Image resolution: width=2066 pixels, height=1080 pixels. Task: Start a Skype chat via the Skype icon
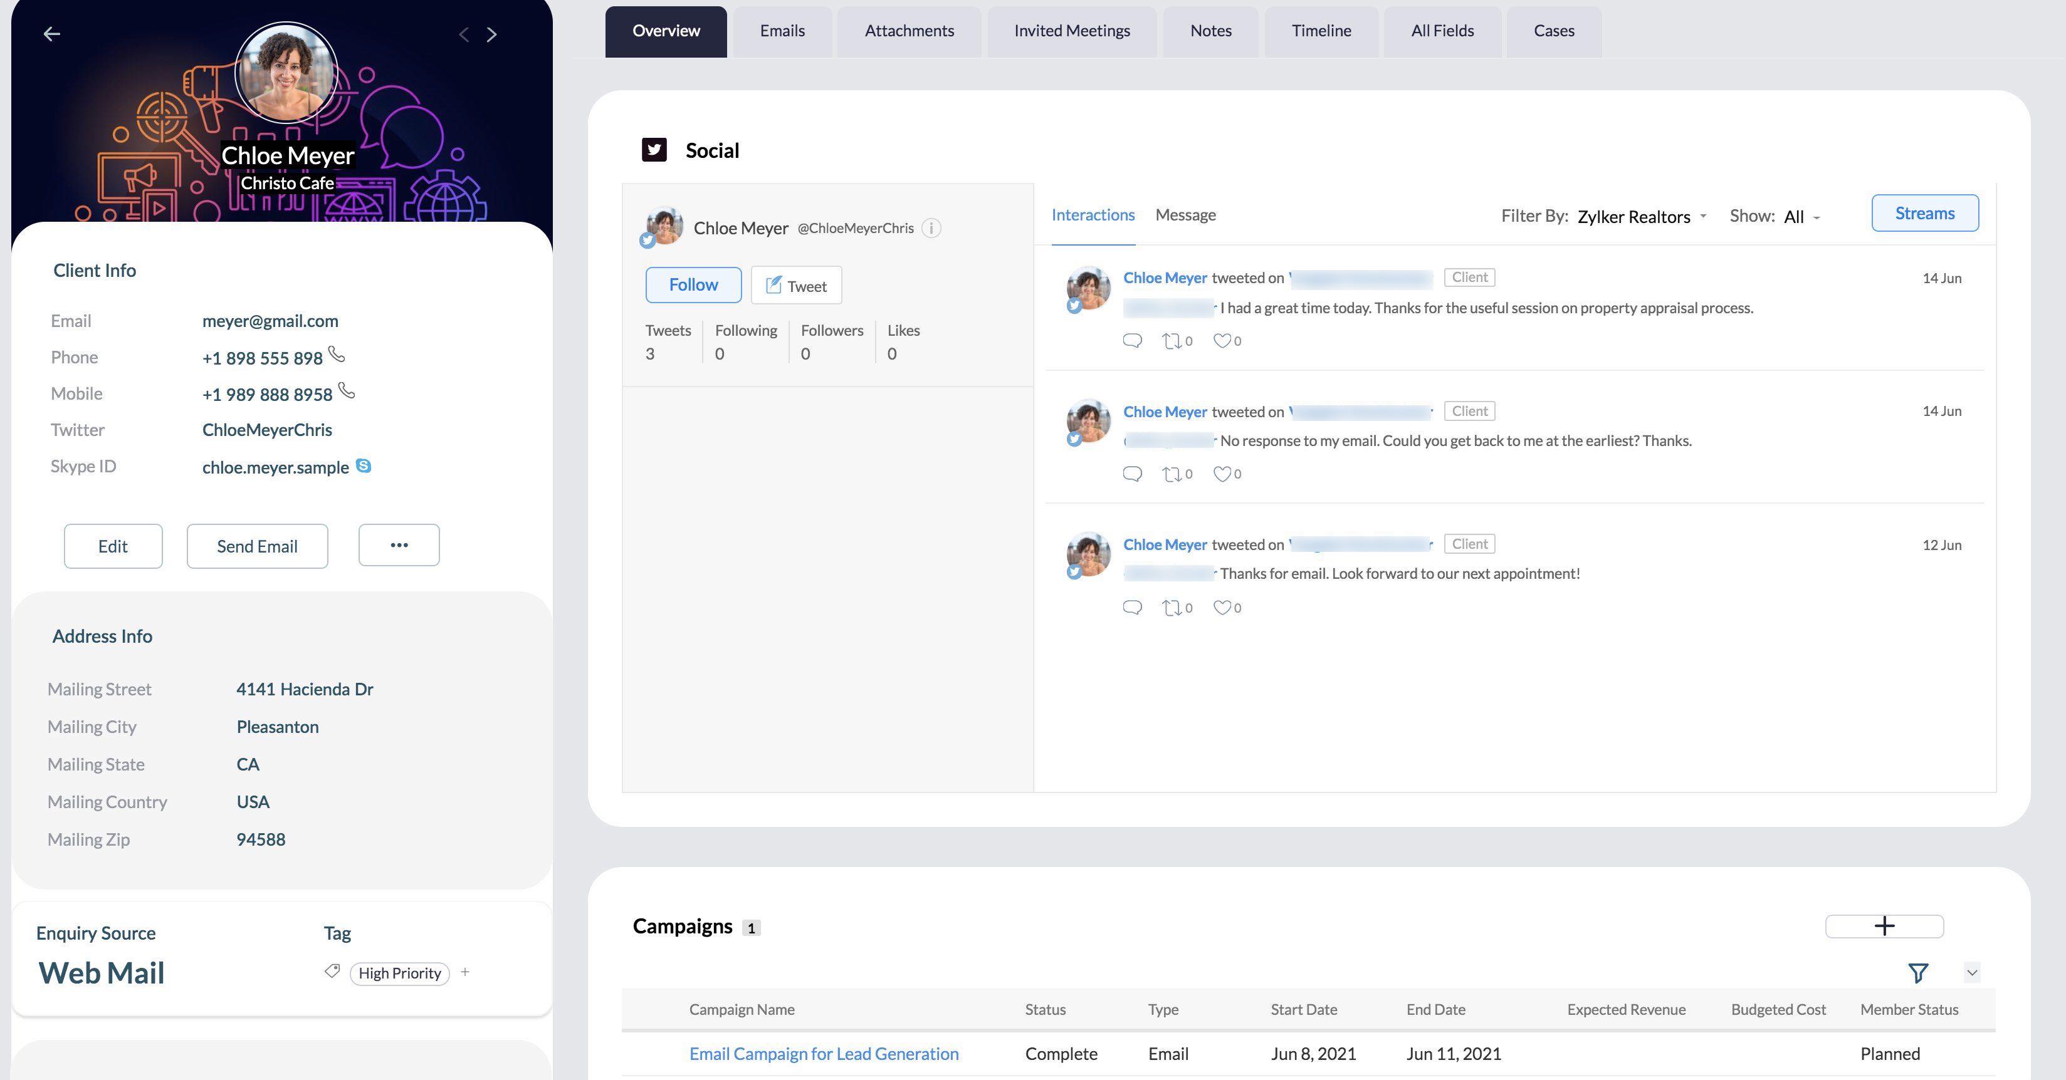tap(364, 466)
